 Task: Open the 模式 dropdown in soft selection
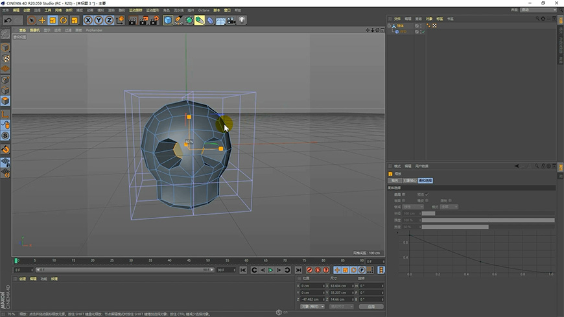449,207
